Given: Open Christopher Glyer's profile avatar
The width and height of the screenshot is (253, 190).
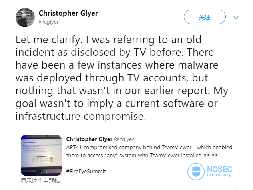Looking at the screenshot, I should pyautogui.click(x=25, y=18).
